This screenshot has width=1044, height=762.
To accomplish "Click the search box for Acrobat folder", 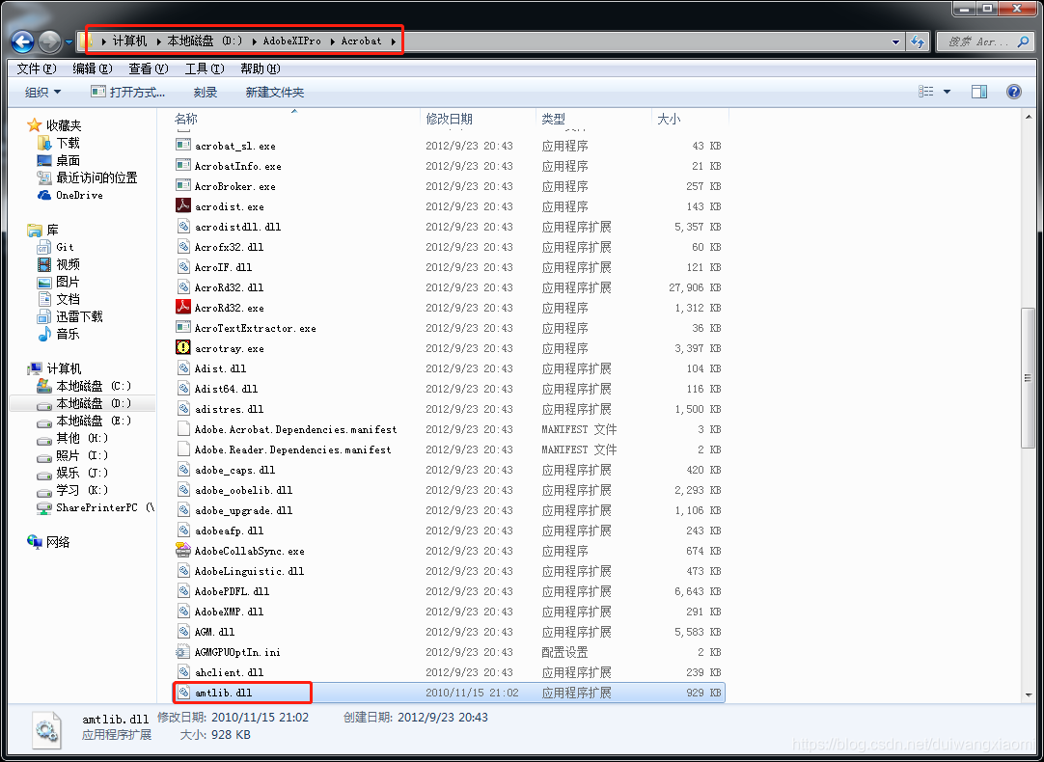I will coord(984,41).
